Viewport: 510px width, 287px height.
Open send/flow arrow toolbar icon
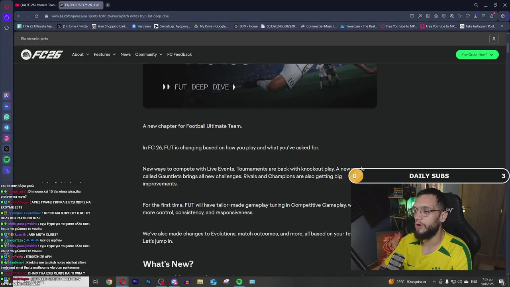pos(459,16)
